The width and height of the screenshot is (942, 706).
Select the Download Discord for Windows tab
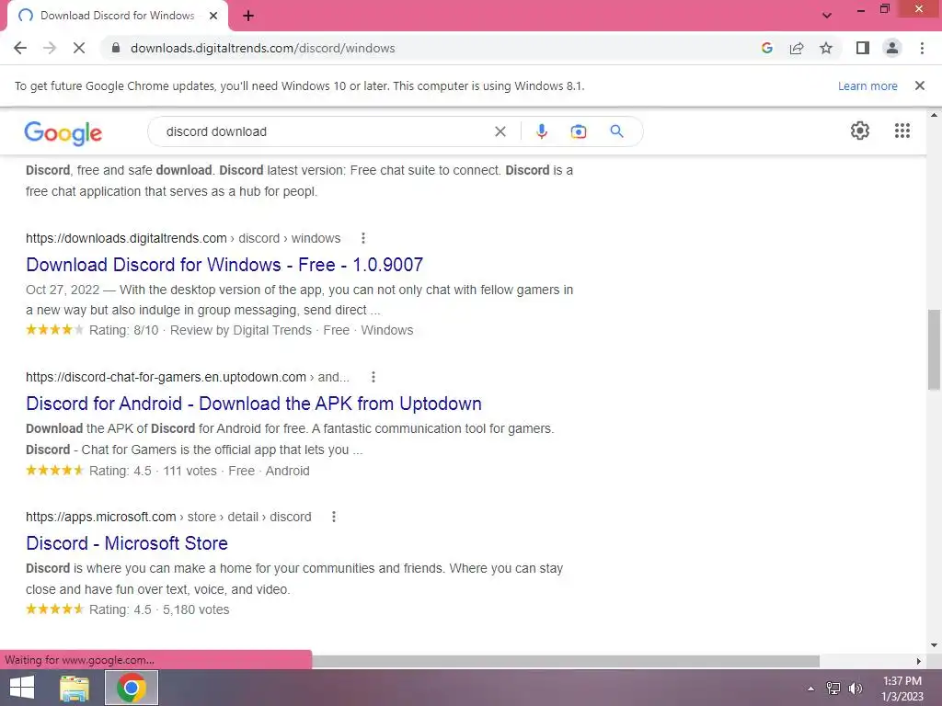pos(118,17)
